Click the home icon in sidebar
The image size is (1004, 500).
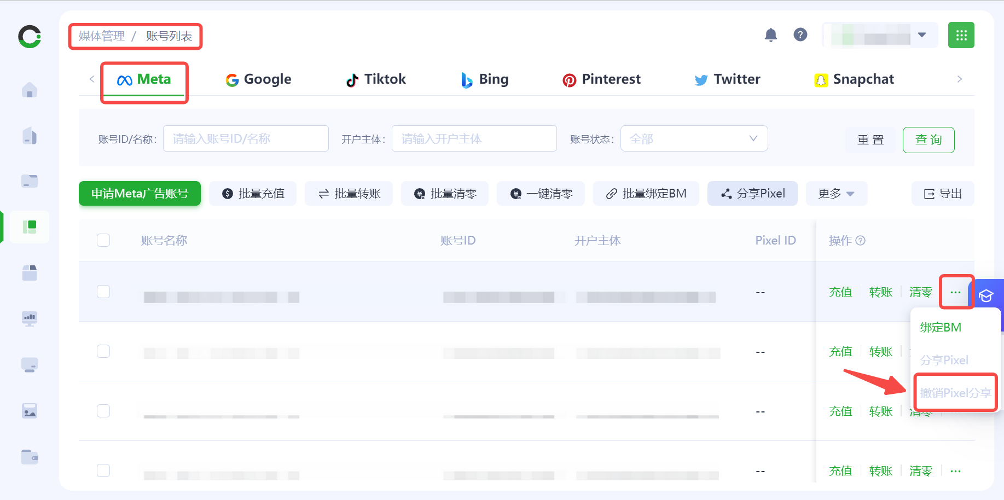[x=30, y=90]
